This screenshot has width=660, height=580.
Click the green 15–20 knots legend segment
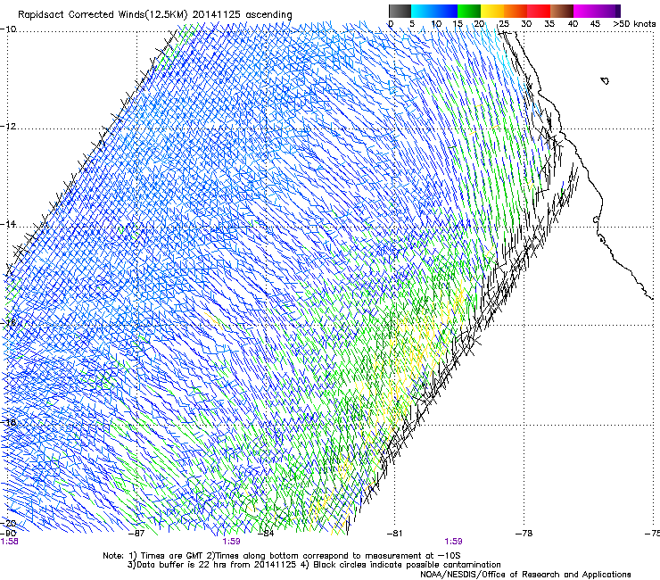(x=469, y=11)
